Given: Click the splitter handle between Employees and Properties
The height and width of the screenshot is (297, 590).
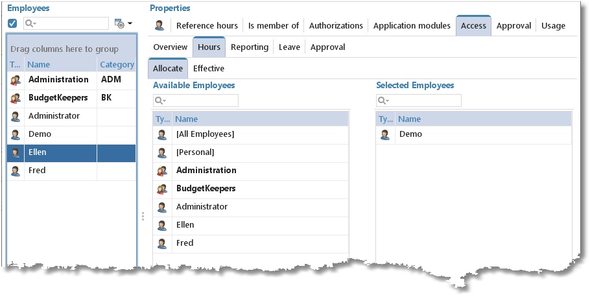Looking at the screenshot, I should [x=143, y=217].
